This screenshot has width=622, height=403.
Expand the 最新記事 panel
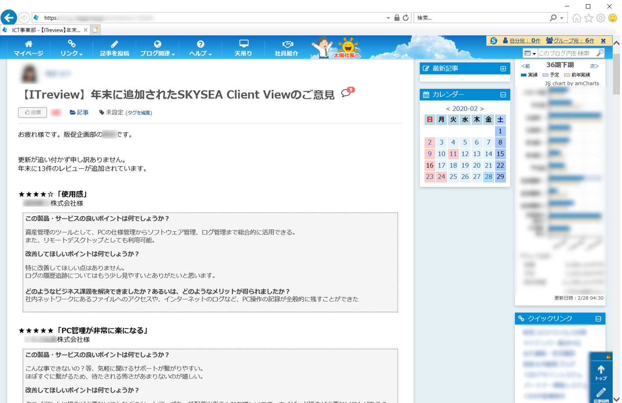click(503, 68)
